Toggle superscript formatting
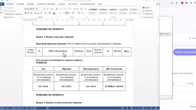The image size is (196, 110). [x=41, y=13]
